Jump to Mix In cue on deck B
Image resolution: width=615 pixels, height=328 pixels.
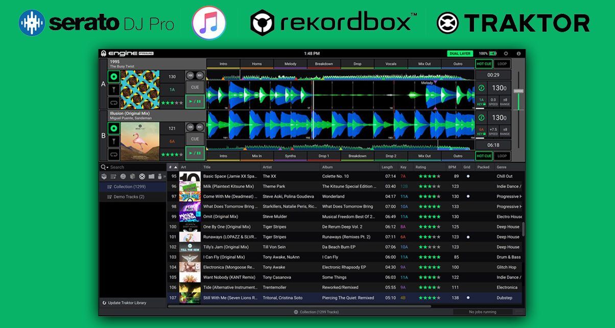[256, 156]
